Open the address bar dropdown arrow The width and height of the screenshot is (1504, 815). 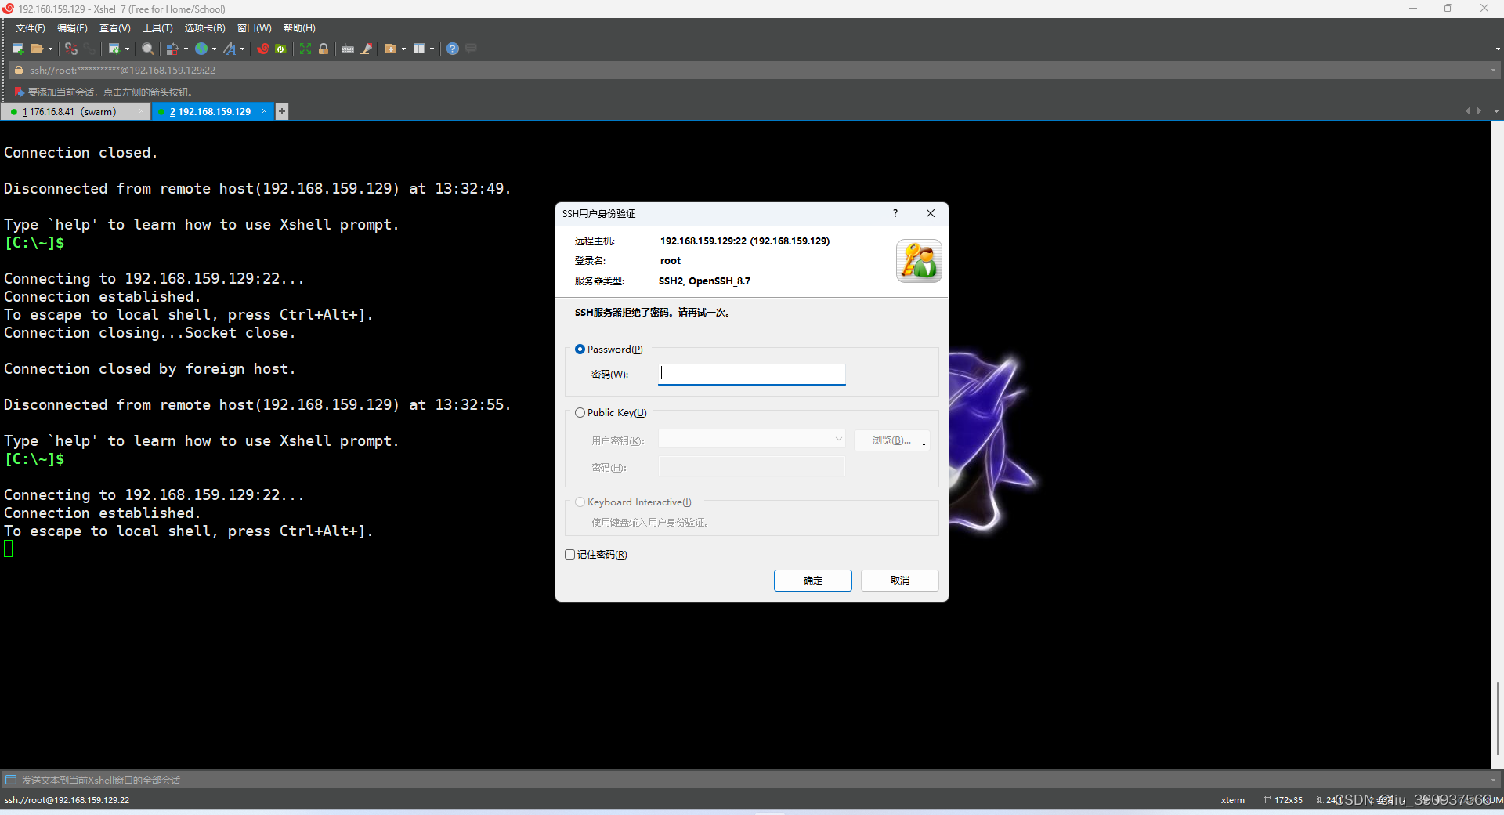(1493, 70)
